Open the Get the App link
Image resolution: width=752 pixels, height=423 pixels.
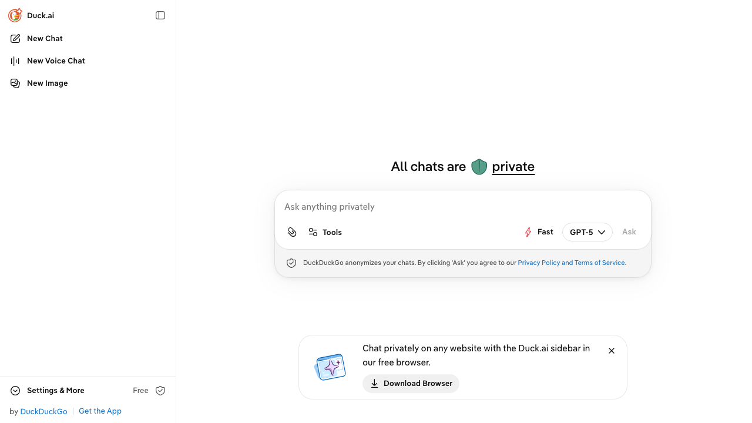(100, 411)
